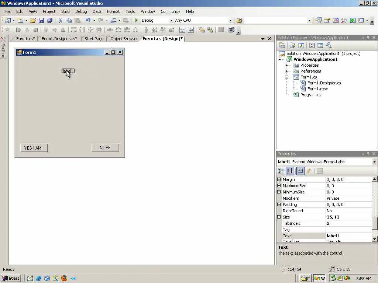Undo the last action
This screenshot has height=283, width=378.
tap(88, 21)
